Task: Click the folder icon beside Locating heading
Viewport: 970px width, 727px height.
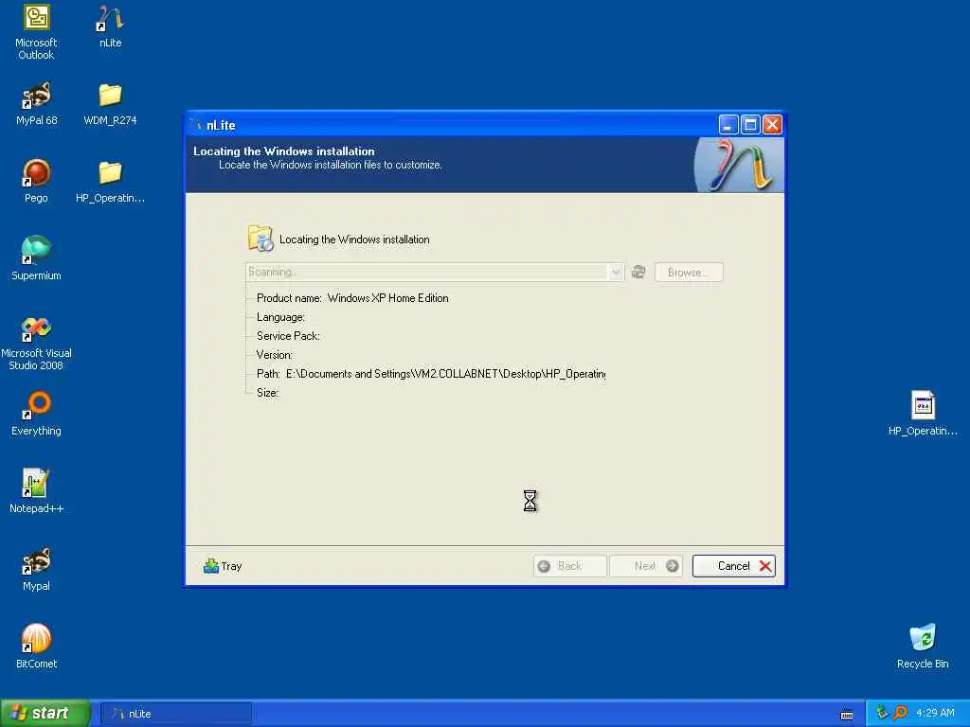Action: coord(260,239)
